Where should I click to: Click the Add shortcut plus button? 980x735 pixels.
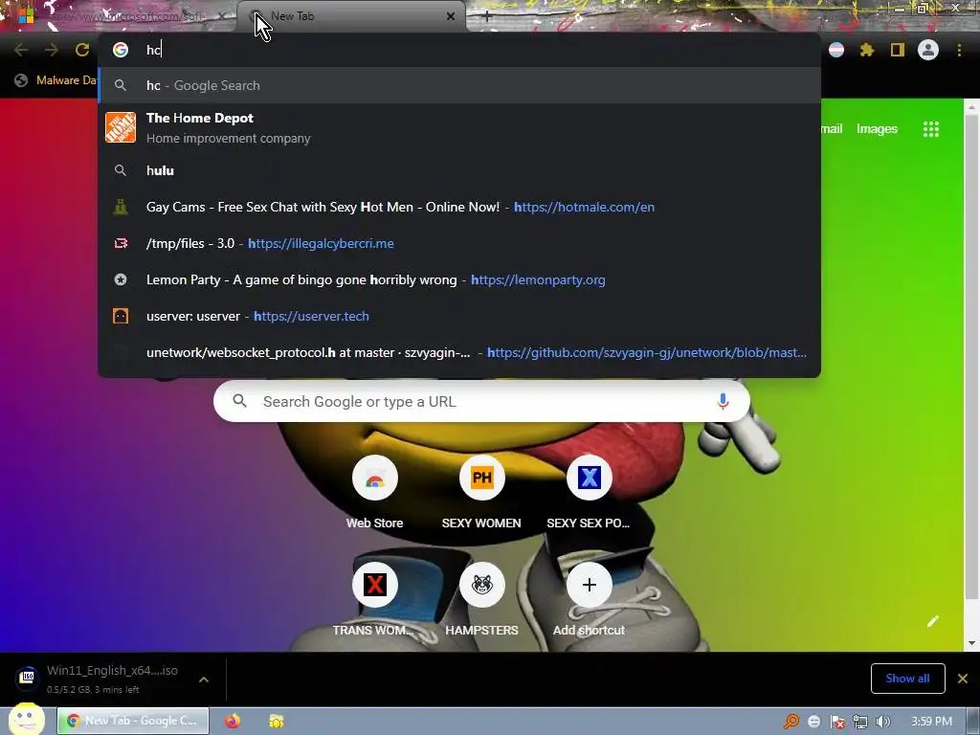point(589,585)
